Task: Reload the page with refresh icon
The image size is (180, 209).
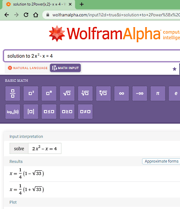Action: tap(26, 15)
